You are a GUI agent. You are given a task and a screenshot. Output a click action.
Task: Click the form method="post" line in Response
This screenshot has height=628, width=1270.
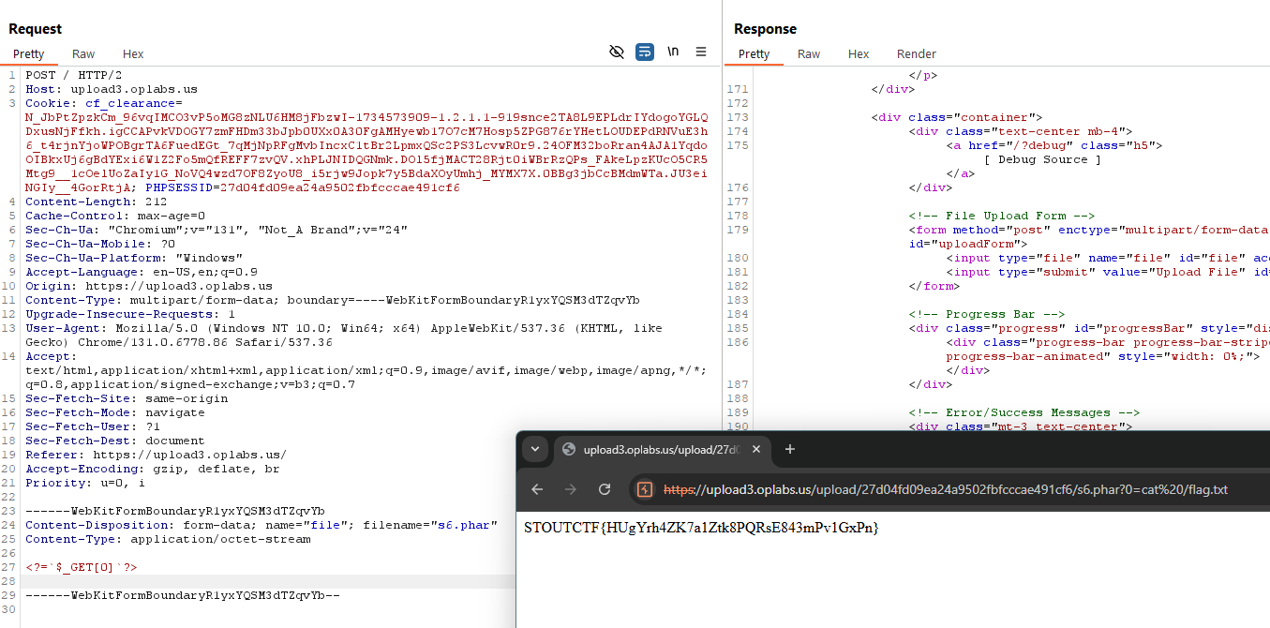pos(1089,230)
